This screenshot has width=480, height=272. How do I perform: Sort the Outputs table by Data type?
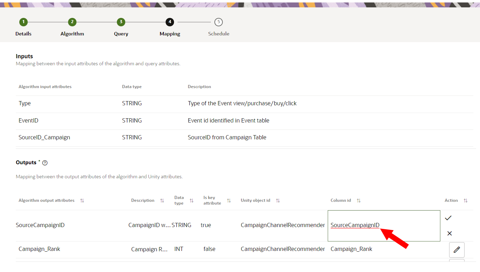pyautogui.click(x=192, y=200)
